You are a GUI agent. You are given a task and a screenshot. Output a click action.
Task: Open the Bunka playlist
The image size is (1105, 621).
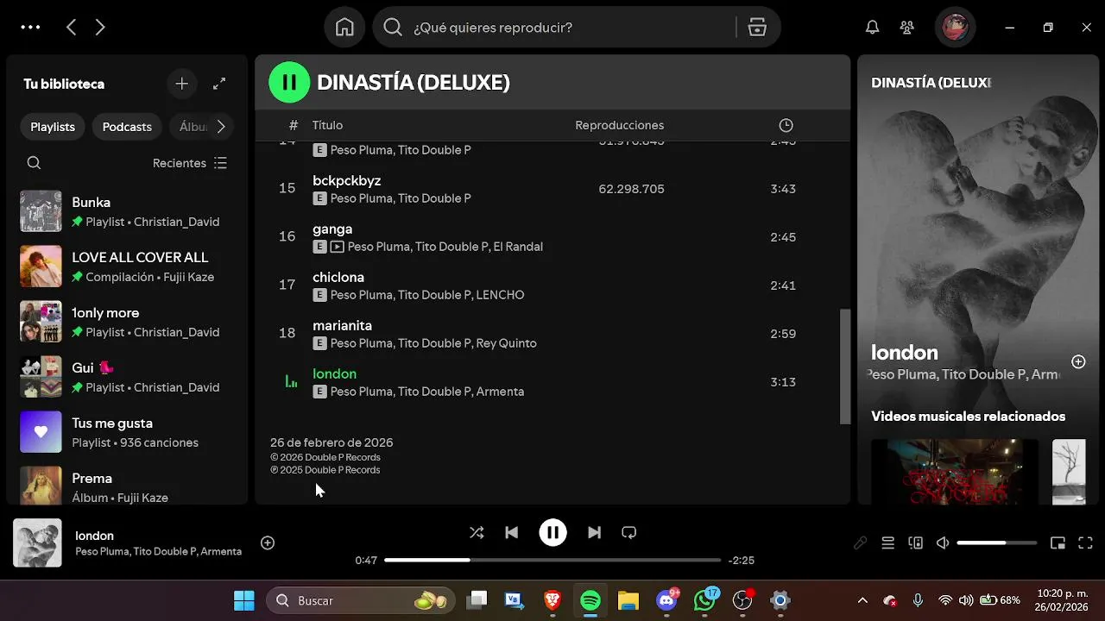coord(127,211)
